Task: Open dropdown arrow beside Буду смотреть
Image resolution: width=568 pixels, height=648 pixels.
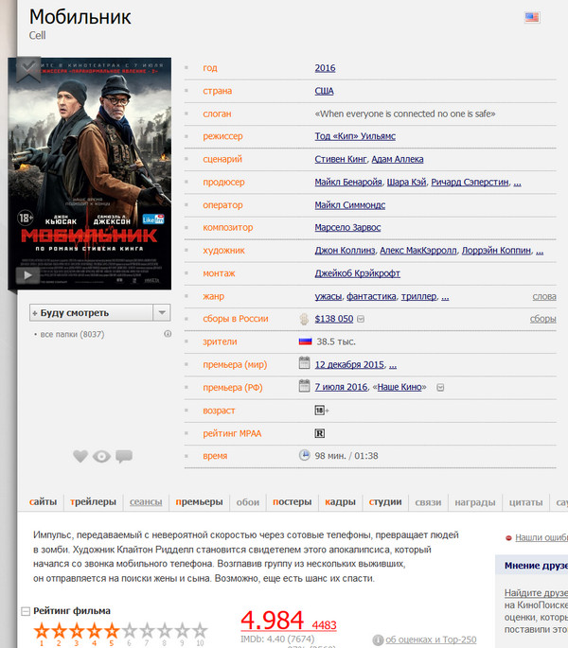Action: coord(162,313)
